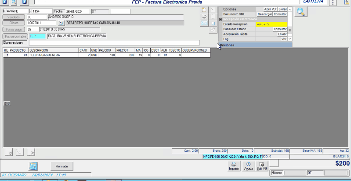Image resolution: width=351 pixels, height=181 pixels.
Task: Click the Abrir PDF button
Action: 270,9
